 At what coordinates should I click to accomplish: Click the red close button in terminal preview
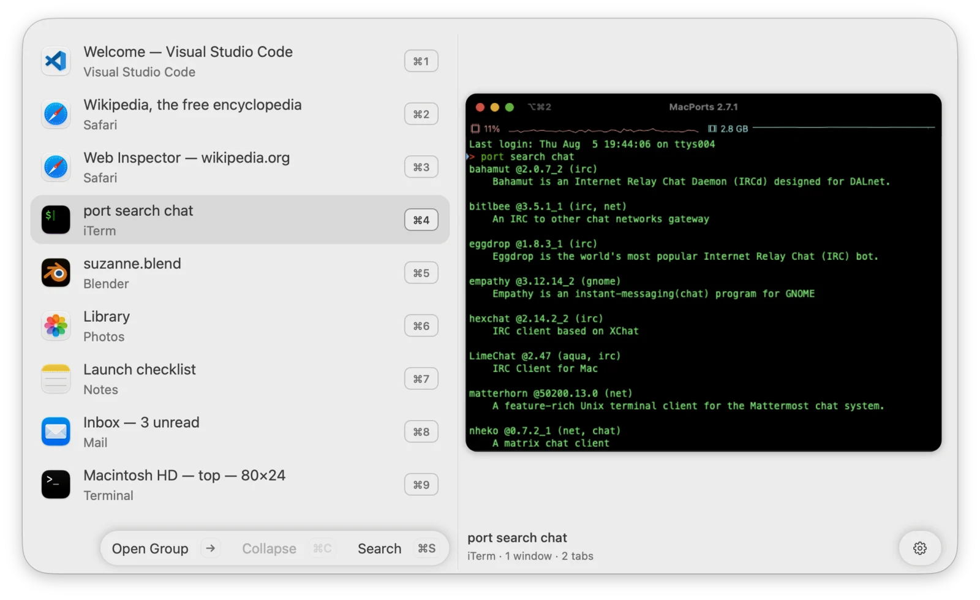tap(480, 107)
